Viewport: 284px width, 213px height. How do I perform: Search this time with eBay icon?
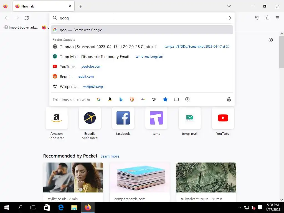point(143,99)
